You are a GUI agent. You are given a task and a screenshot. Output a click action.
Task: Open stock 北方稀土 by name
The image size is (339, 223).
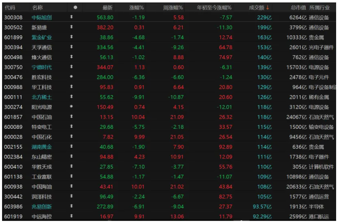[42, 97]
